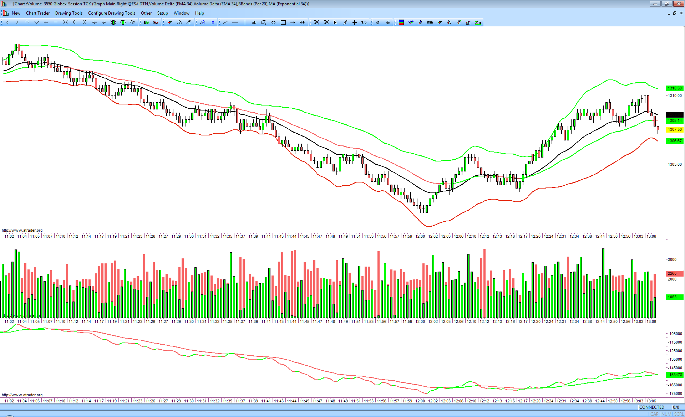Image resolution: width=685 pixels, height=417 pixels.
Task: Select the right arrow drawing tool
Action: [x=293, y=22]
